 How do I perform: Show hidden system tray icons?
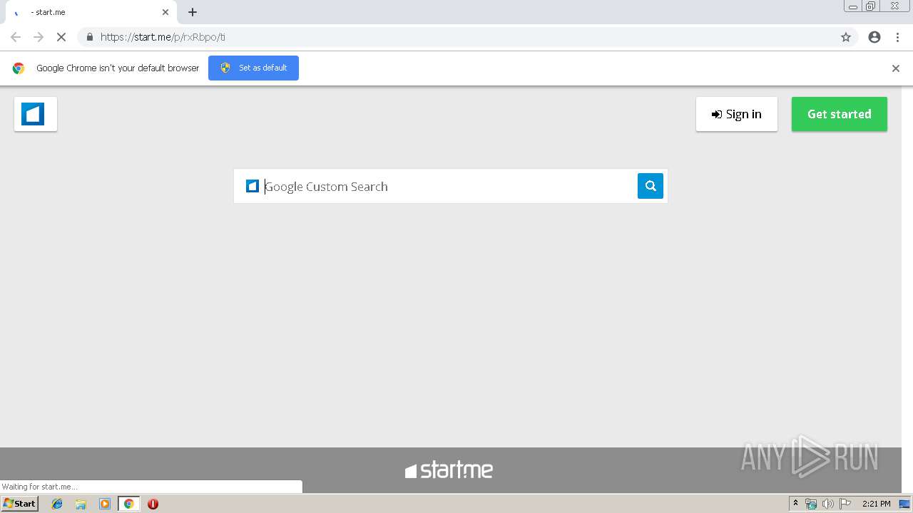tap(795, 504)
